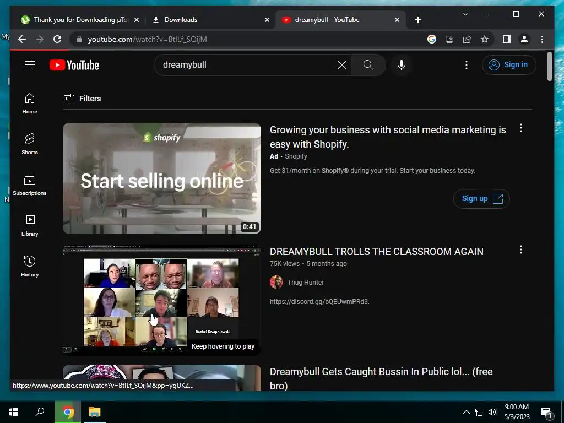564x423 pixels.
Task: Click Google icon in address bar
Action: (x=432, y=39)
